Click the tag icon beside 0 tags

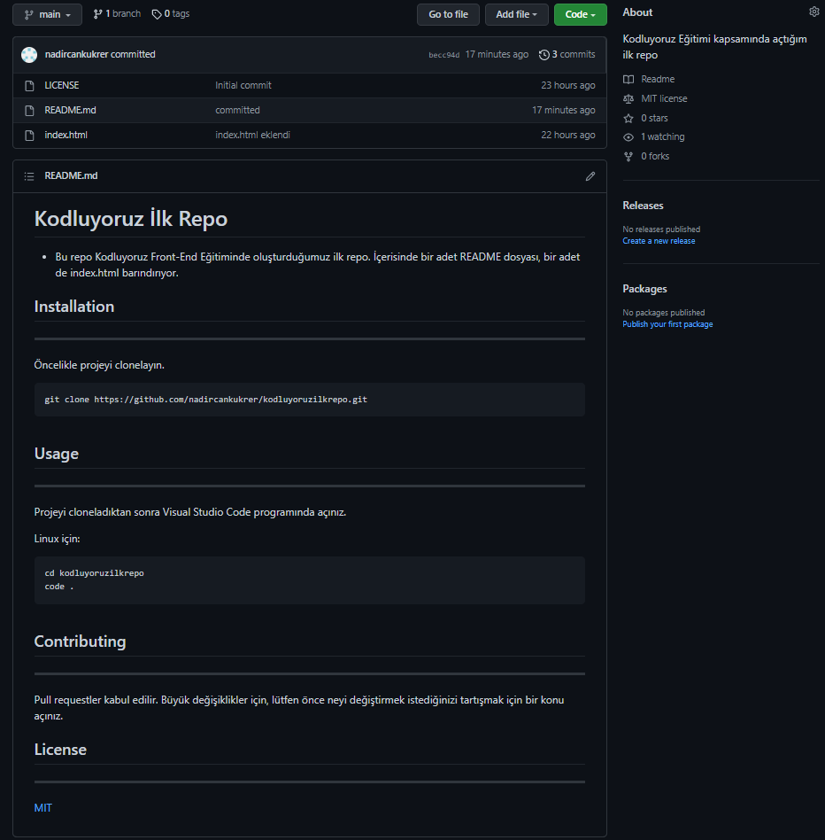(x=157, y=14)
